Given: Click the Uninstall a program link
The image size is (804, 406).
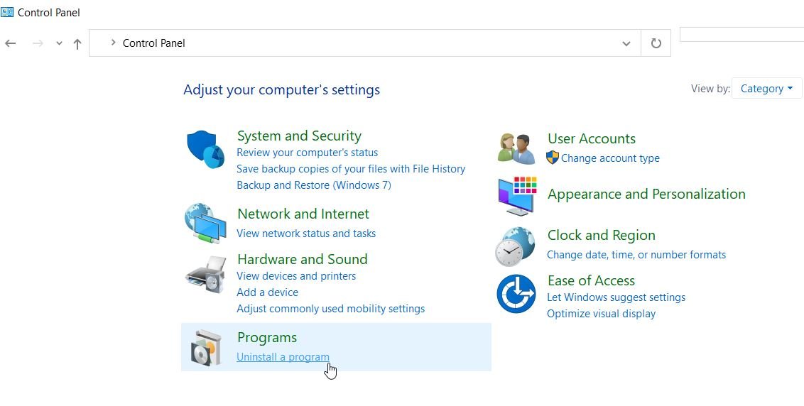Looking at the screenshot, I should point(283,357).
